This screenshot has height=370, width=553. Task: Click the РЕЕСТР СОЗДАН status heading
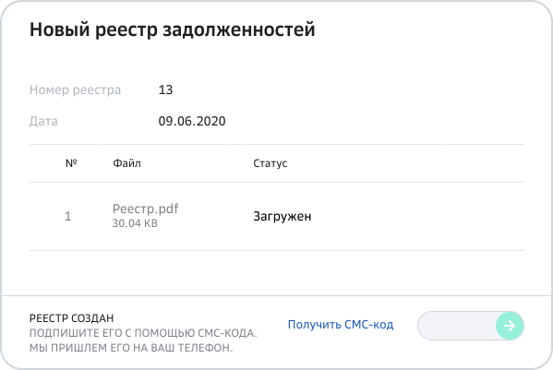72,318
